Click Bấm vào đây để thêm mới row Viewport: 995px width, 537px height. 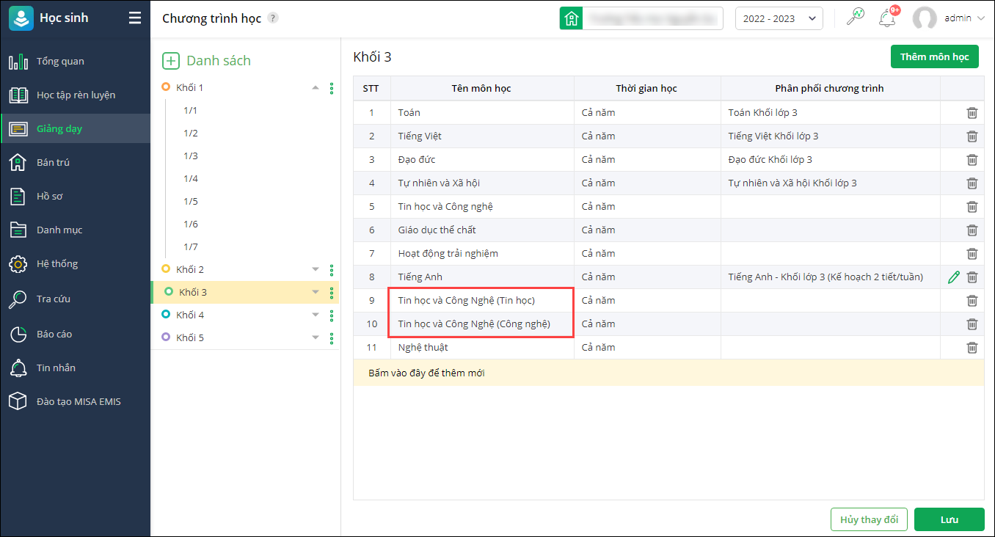[668, 373]
